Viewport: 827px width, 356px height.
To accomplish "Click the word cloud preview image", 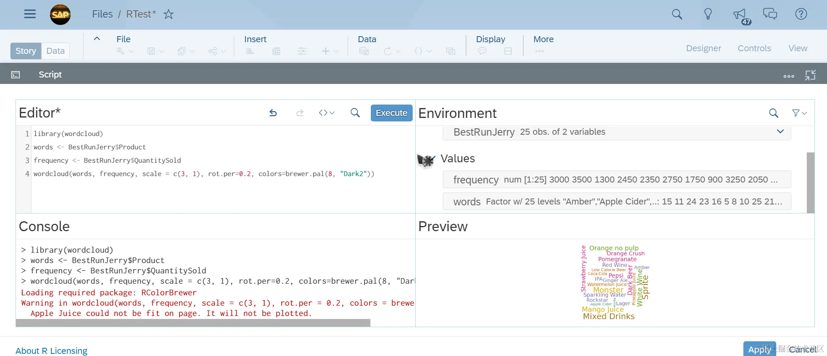I will (615, 282).
